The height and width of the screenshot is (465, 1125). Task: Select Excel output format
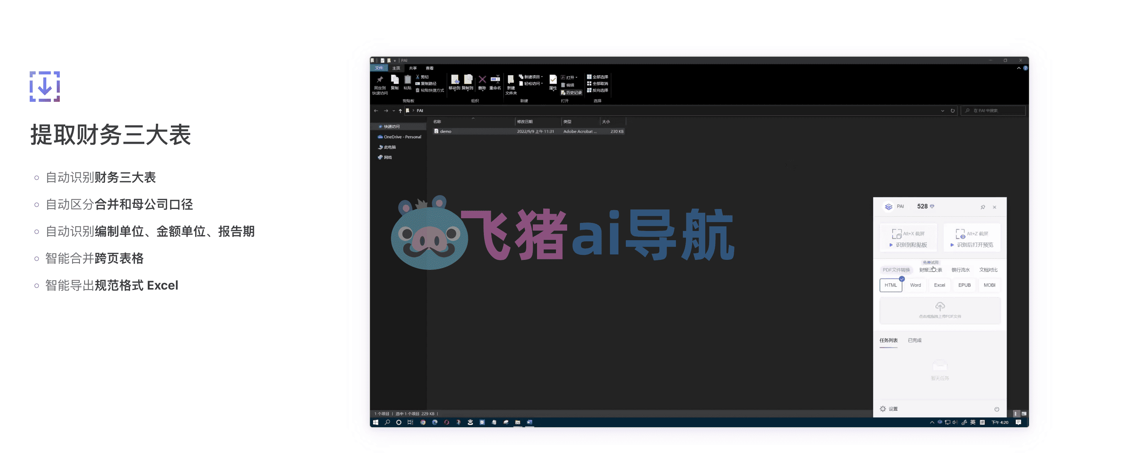(x=939, y=285)
